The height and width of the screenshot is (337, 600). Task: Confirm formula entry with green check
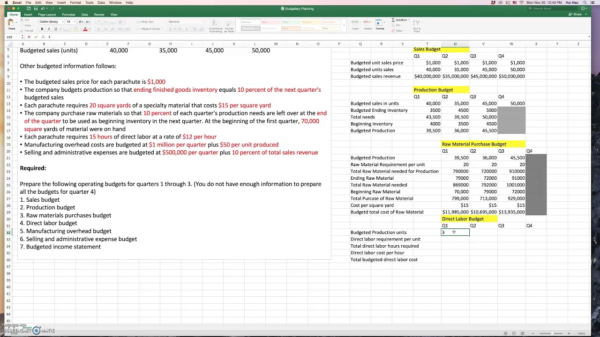coord(36,37)
